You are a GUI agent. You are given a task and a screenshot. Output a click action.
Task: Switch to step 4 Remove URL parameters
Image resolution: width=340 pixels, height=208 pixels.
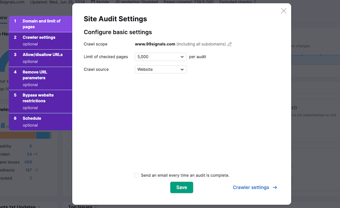[x=40, y=78]
